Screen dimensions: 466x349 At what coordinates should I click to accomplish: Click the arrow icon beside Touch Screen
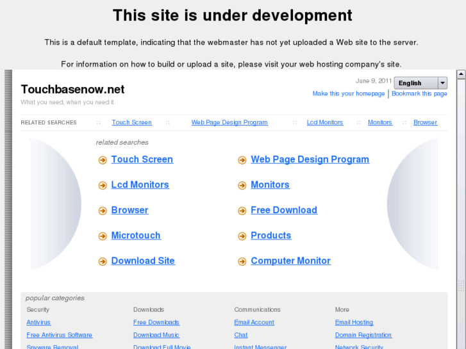(x=103, y=160)
